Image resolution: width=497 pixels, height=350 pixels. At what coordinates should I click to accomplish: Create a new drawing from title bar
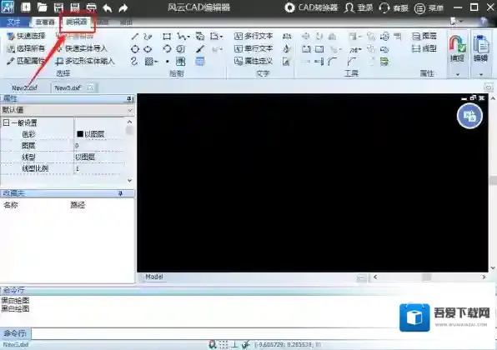pyautogui.click(x=26, y=7)
